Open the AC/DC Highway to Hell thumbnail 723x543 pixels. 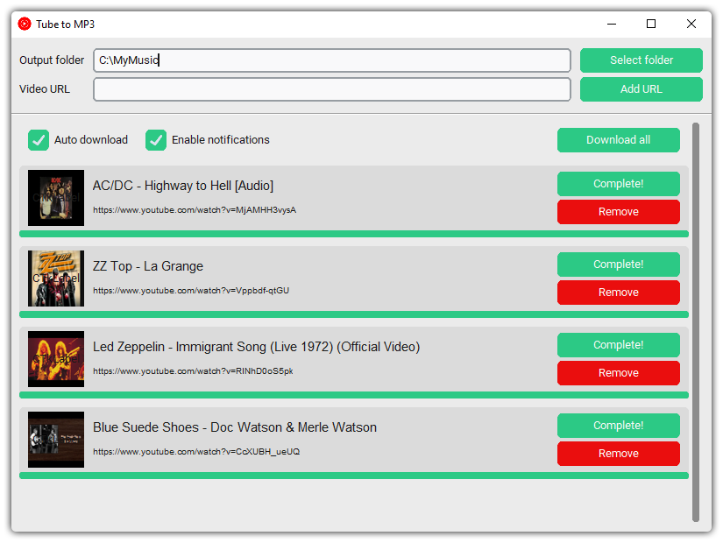tap(56, 198)
